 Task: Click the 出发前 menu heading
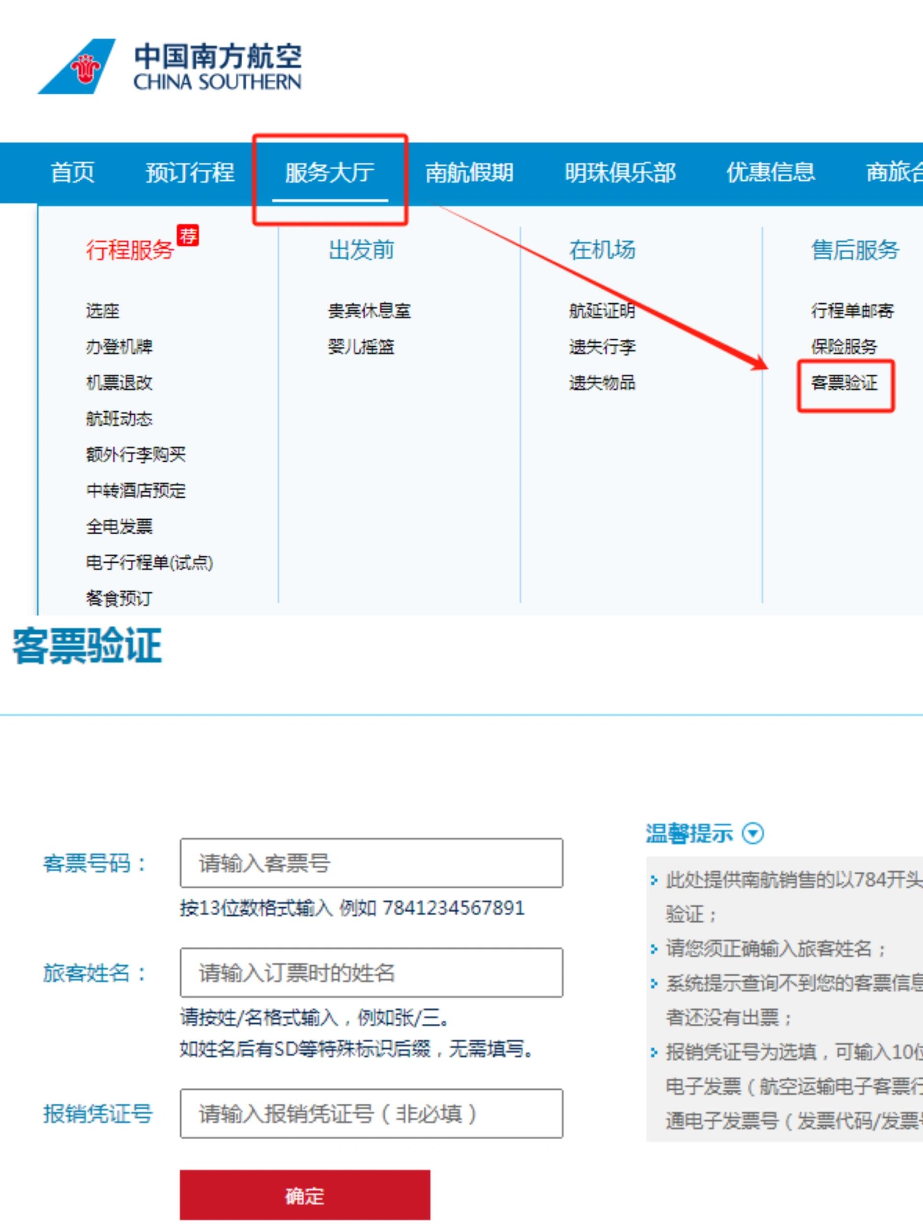tap(361, 250)
